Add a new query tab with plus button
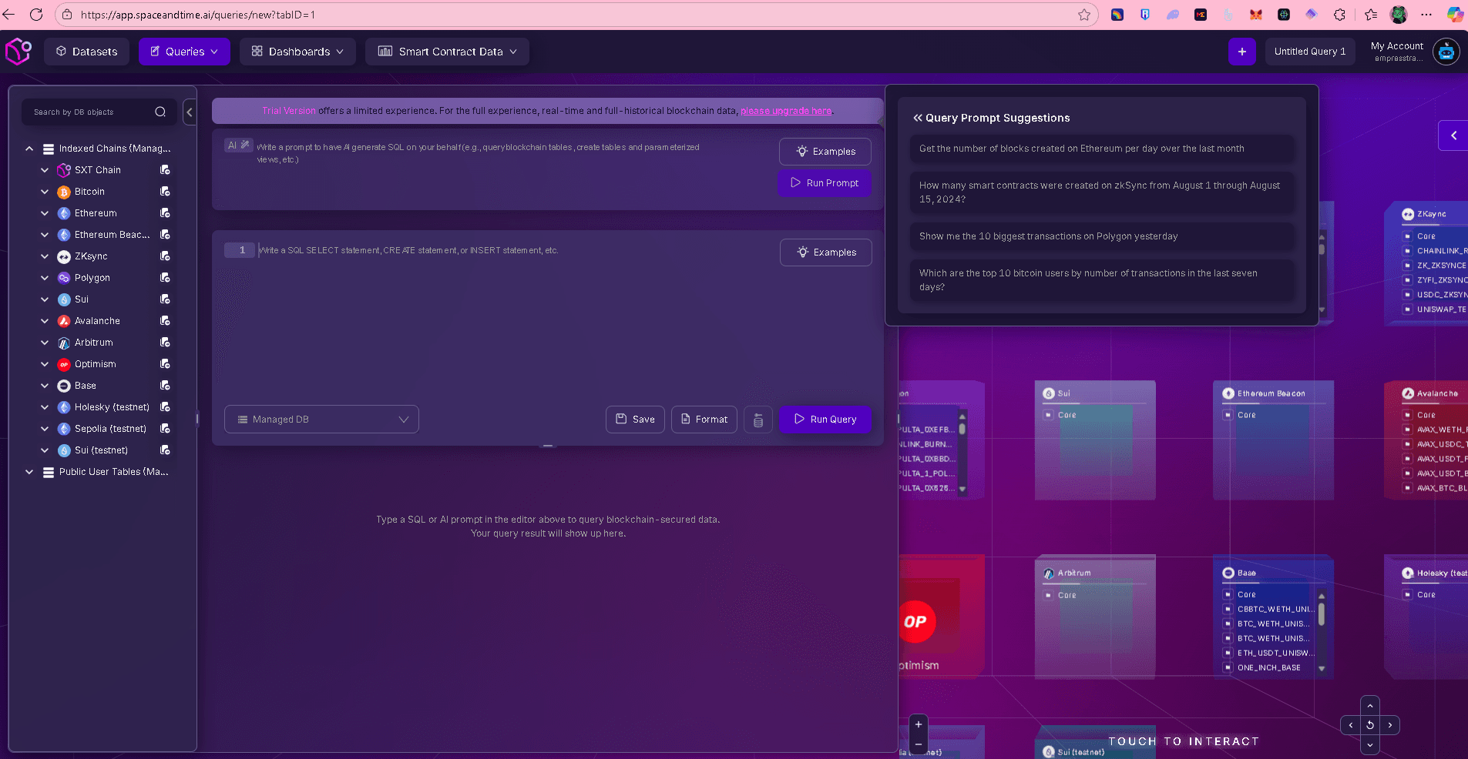 (x=1242, y=52)
